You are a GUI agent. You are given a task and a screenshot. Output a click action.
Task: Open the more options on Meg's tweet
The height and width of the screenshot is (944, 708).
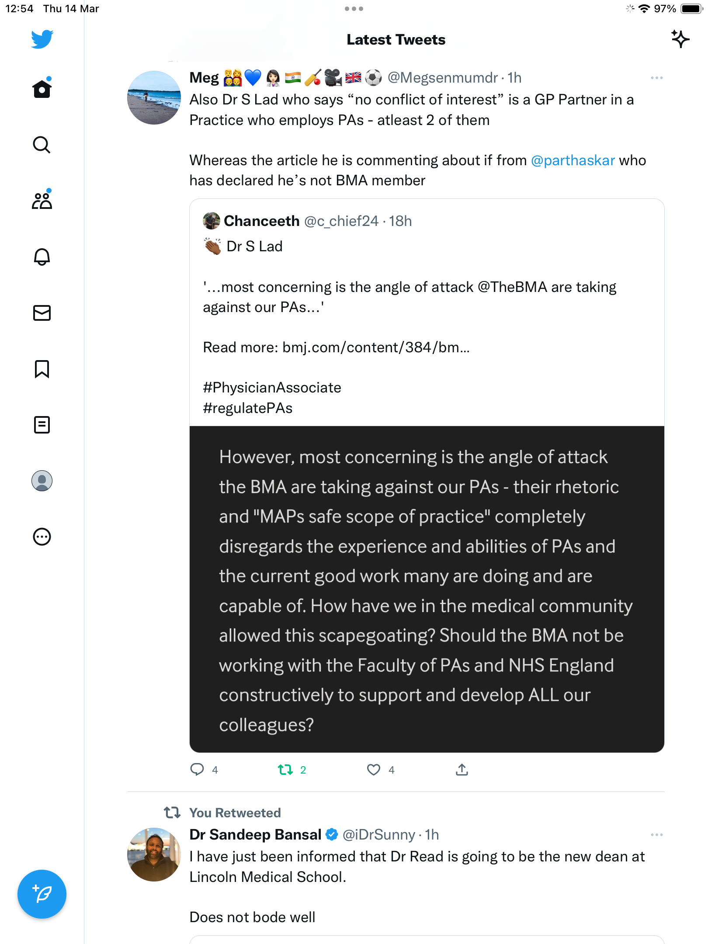coord(657,78)
